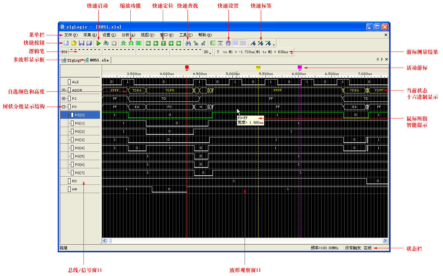
Task: Expand the ADDR bus group
Action: (x=64, y=90)
